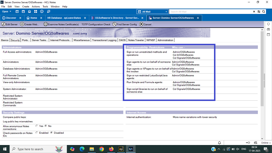
Task: Switch to the Internet Protocols tab
Action: click(61, 40)
